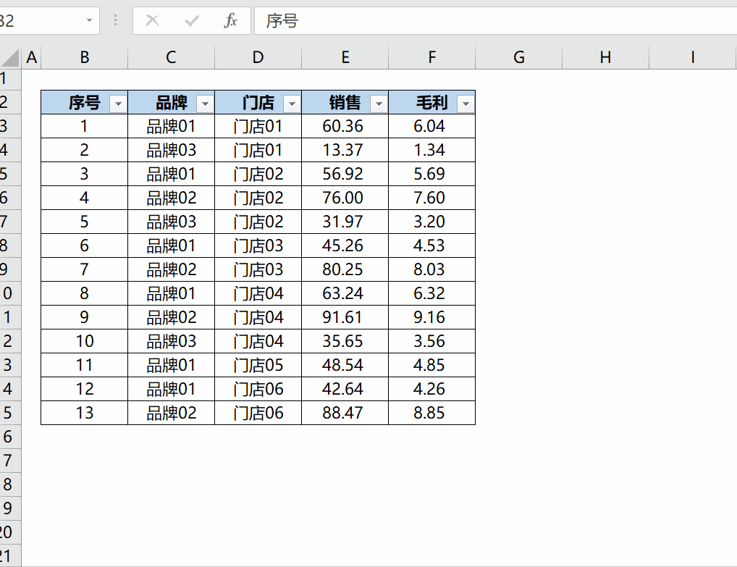Select column B header
The width and height of the screenshot is (737, 567).
point(85,57)
